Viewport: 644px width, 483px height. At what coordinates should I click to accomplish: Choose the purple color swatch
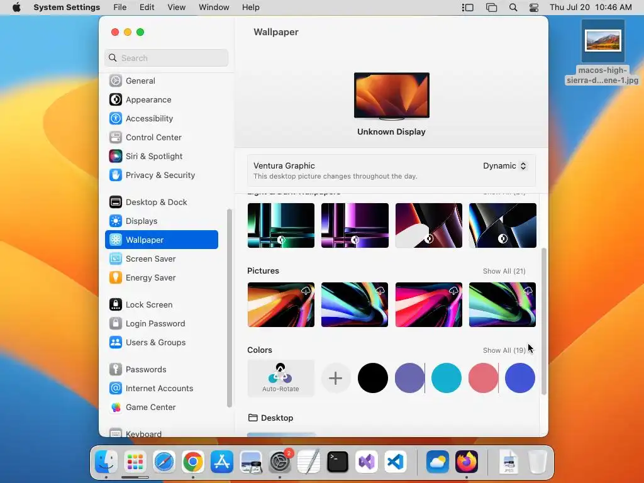409,378
